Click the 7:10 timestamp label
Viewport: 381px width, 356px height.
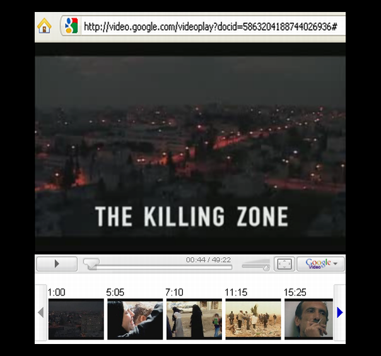point(174,292)
